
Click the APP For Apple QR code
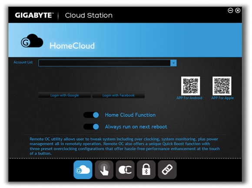(222, 86)
